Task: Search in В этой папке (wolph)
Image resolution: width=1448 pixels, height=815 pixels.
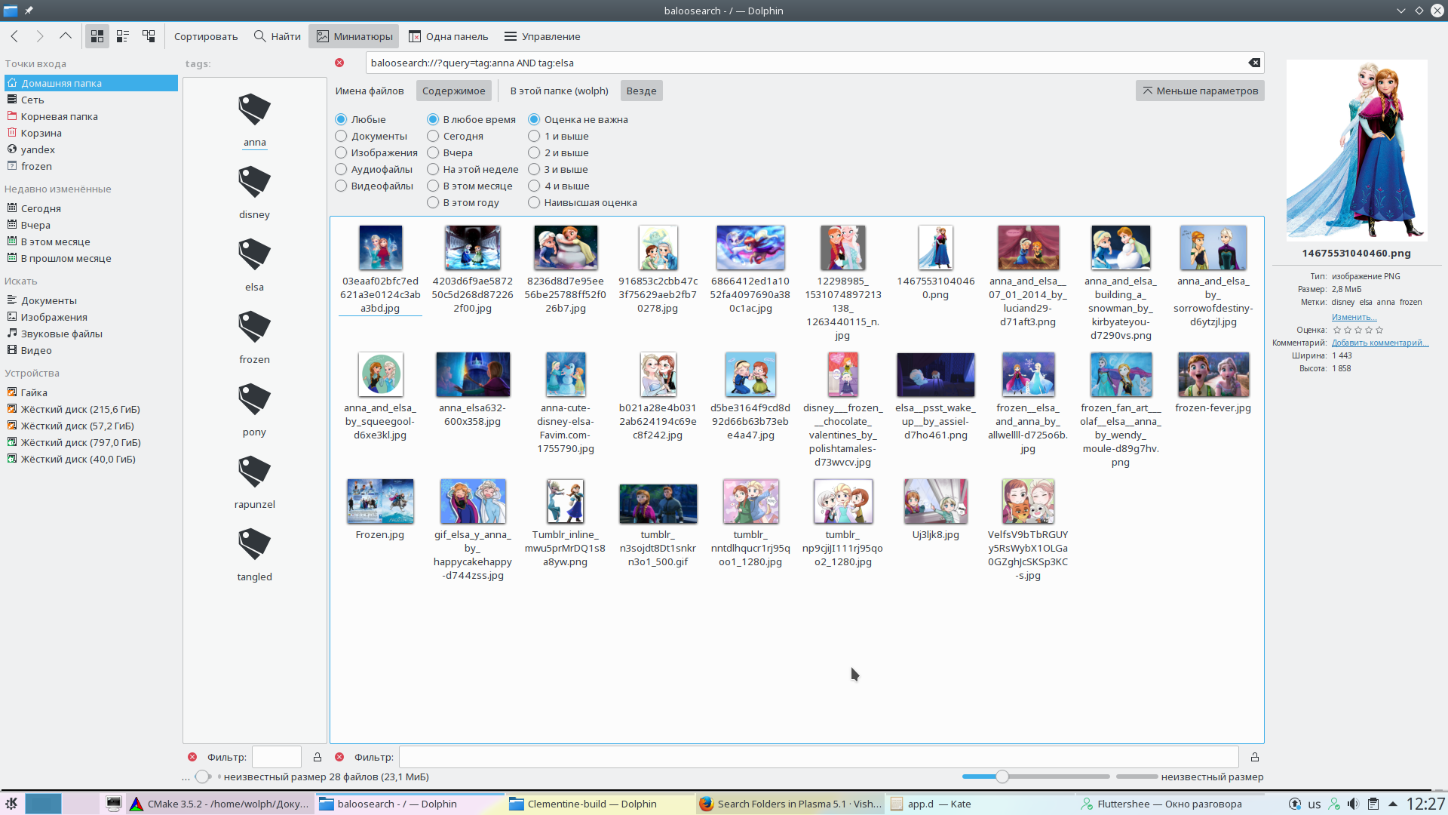Action: [559, 91]
